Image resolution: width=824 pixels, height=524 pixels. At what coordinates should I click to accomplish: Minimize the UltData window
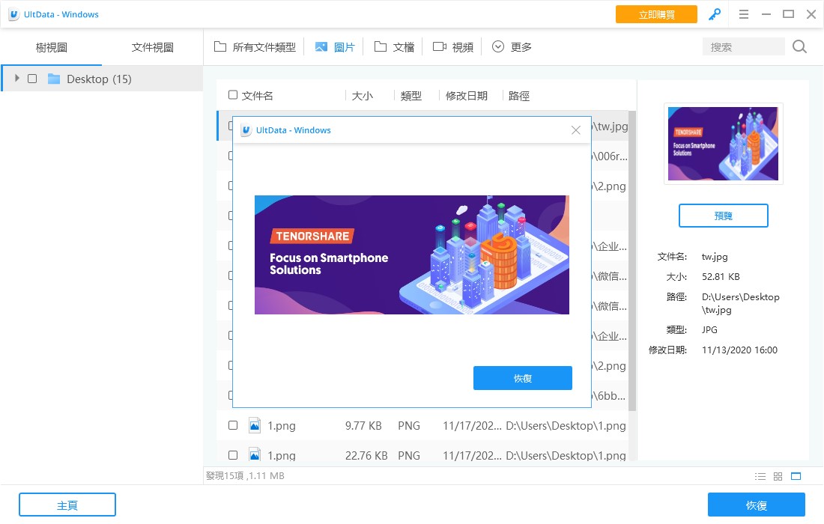pyautogui.click(x=766, y=15)
